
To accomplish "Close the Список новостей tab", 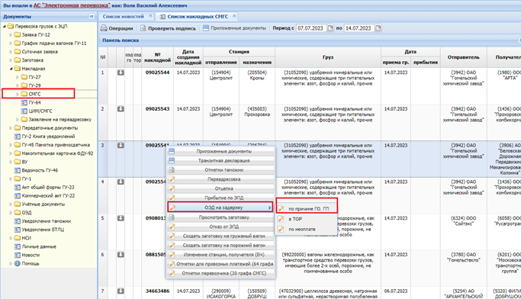I will point(150,15).
